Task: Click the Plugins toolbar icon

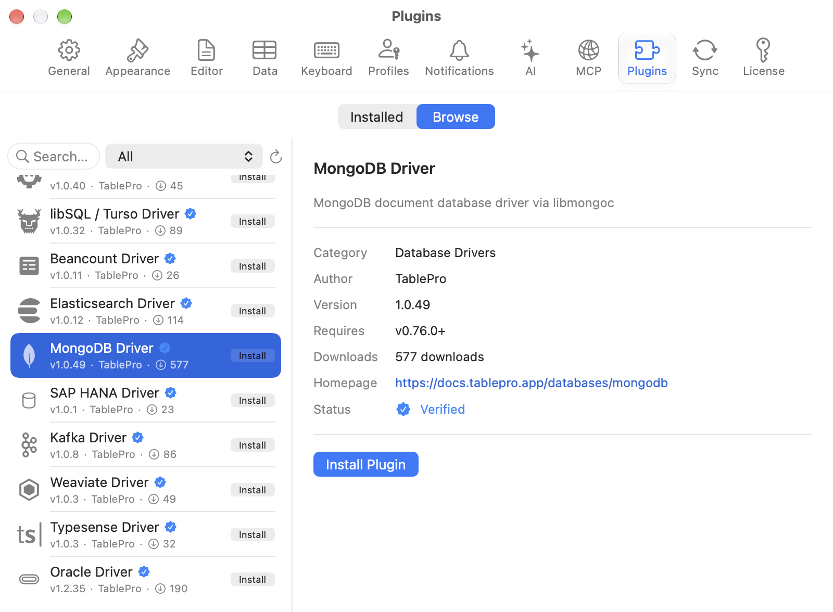Action: tap(647, 50)
